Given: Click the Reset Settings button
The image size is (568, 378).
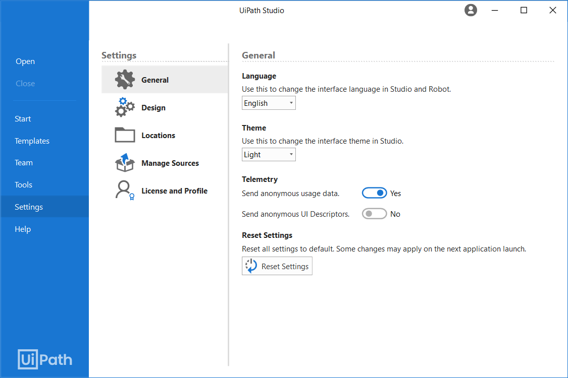Looking at the screenshot, I should pyautogui.click(x=277, y=266).
